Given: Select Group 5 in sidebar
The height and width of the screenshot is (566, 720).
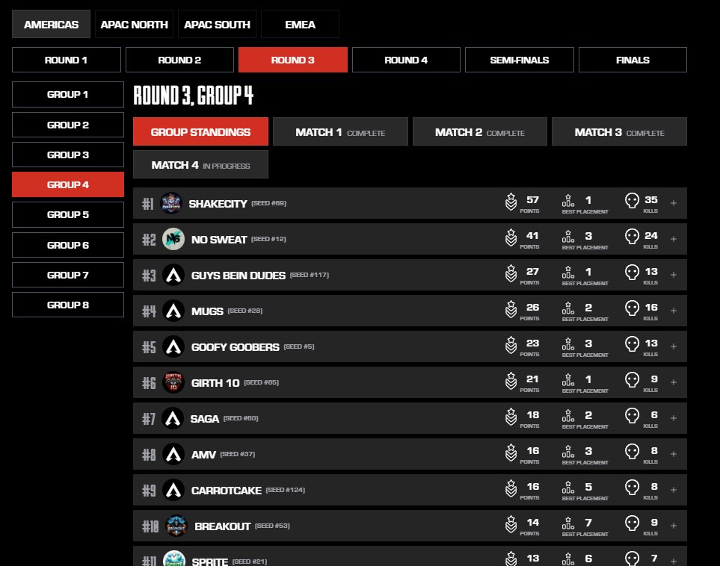Looking at the screenshot, I should [68, 214].
